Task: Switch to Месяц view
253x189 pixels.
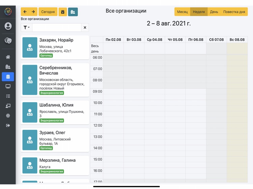Action: coord(182,12)
